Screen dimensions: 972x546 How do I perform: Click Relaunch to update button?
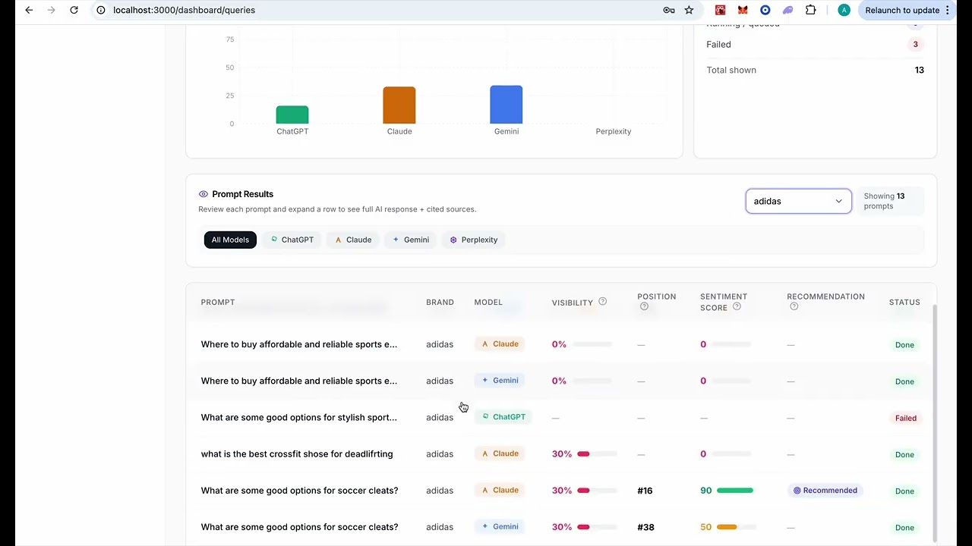point(901,10)
